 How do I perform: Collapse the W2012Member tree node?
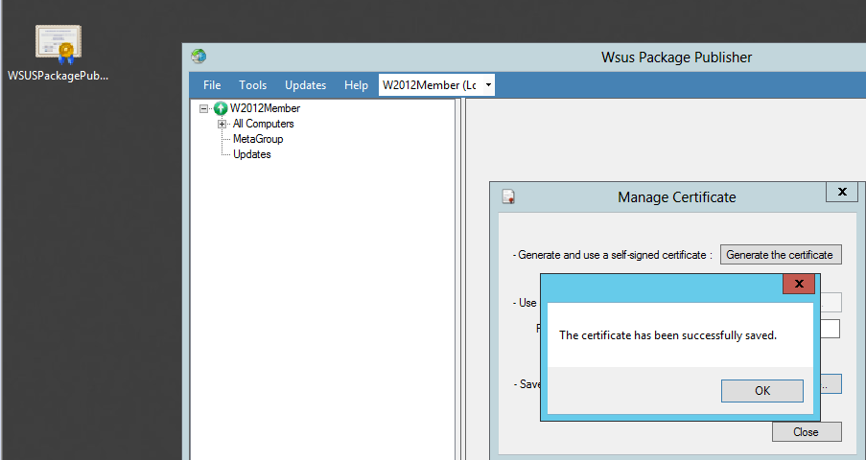click(x=203, y=108)
